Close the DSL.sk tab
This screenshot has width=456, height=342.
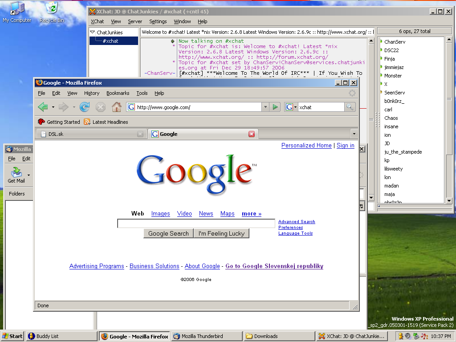tap(140, 134)
